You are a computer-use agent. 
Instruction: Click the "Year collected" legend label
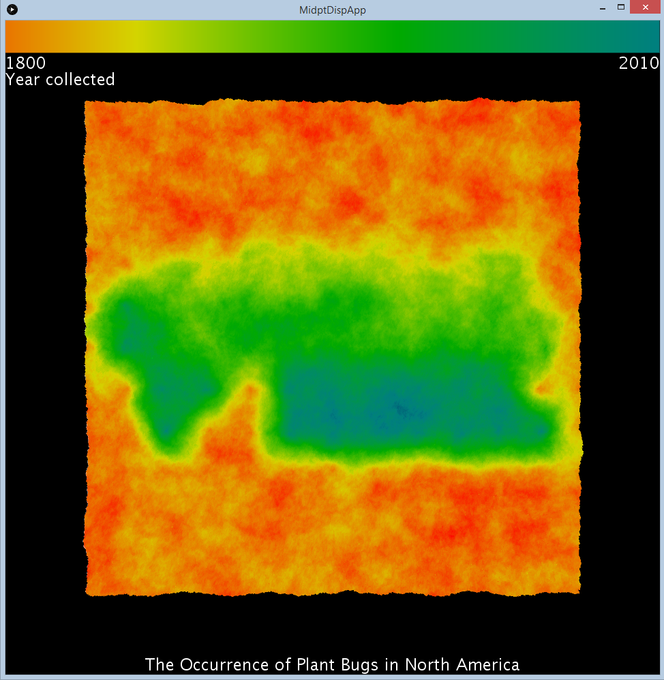tap(60, 80)
